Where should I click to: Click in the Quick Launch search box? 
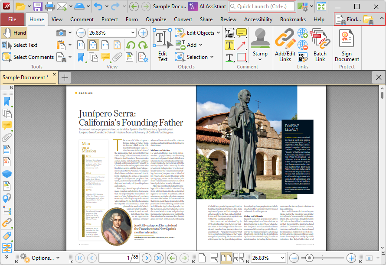(262, 6)
